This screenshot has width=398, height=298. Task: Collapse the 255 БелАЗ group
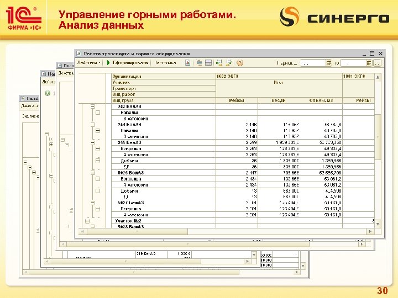93,143
